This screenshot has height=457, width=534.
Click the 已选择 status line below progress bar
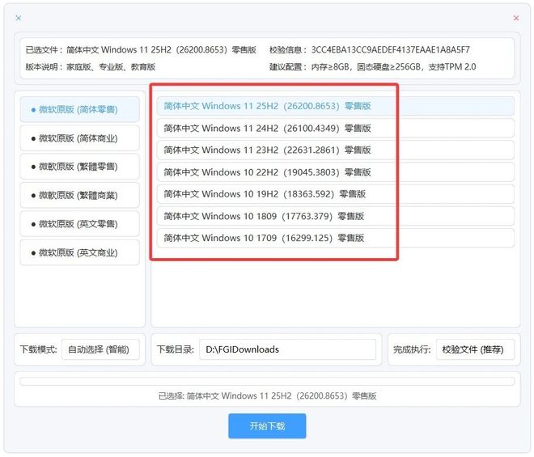click(x=267, y=396)
